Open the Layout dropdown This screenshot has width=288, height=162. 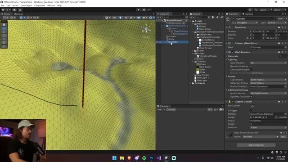[280, 10]
